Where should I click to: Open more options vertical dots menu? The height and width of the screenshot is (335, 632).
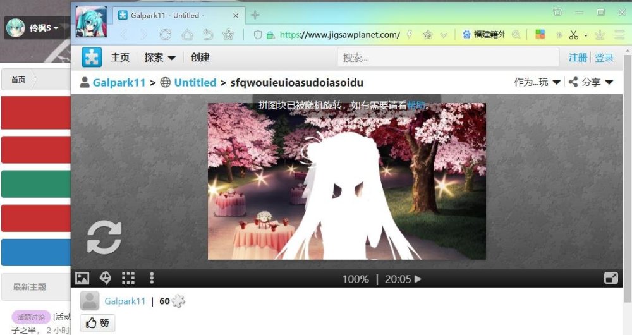point(152,278)
